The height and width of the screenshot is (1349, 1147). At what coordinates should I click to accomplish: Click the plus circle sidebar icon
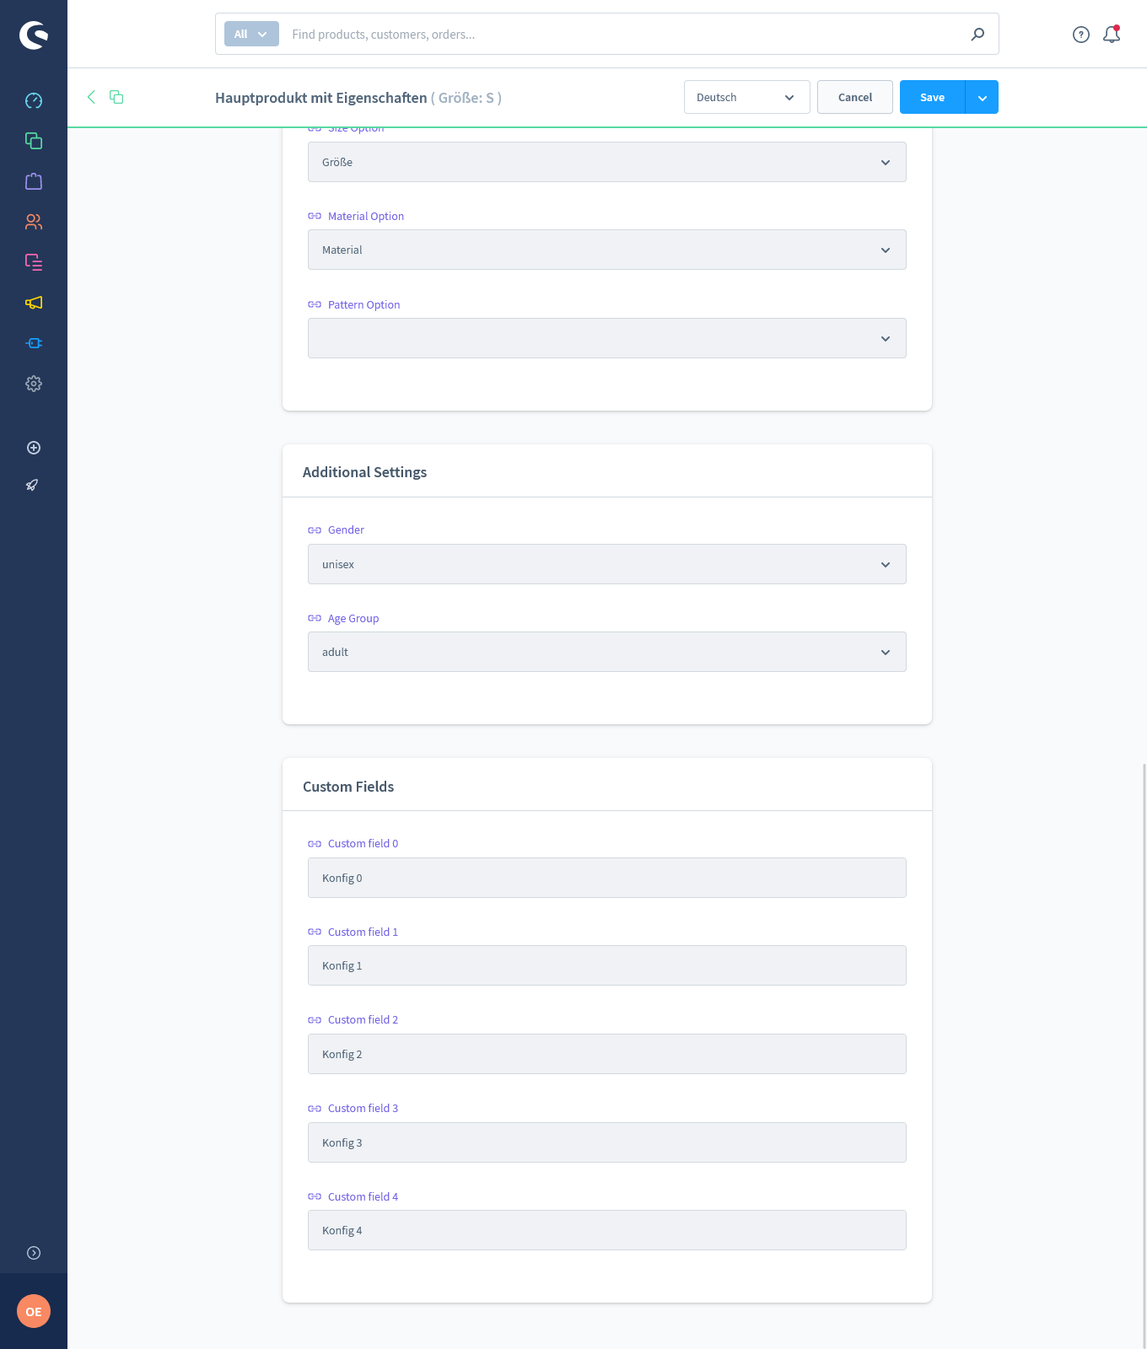click(34, 448)
